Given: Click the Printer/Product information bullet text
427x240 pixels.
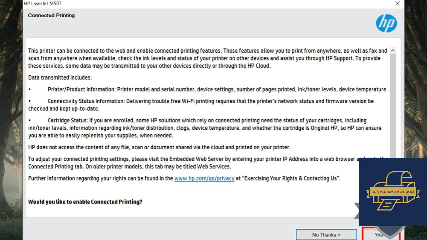Looking at the screenshot, I should 218,89.
